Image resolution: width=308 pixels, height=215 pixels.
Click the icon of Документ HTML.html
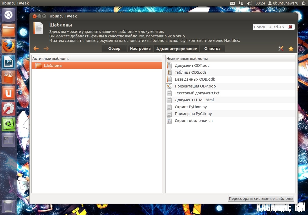pyautogui.click(x=169, y=100)
